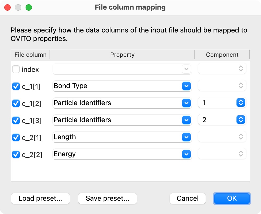Screen dimensions: 261x214
Task: Toggle the c_1[3] column checkbox
Action: [16, 120]
